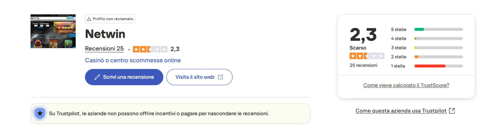Click the external link icon after Come questa azienda usa Trustpilot
The width and height of the screenshot is (500, 134).
452,111
